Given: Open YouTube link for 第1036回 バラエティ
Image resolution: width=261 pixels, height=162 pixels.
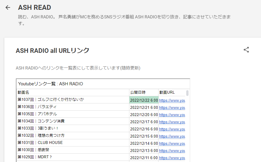Looking at the screenshot, I should tap(172, 107).
